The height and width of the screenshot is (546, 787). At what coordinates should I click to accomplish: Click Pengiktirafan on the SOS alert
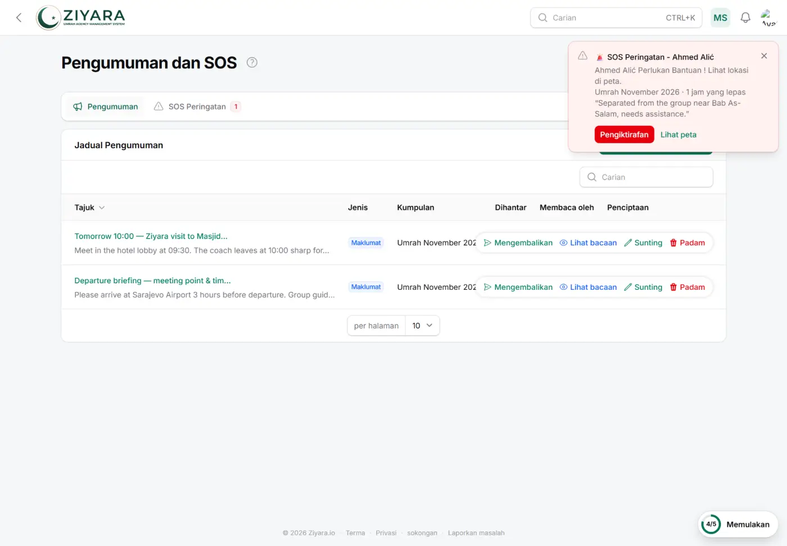coord(624,134)
